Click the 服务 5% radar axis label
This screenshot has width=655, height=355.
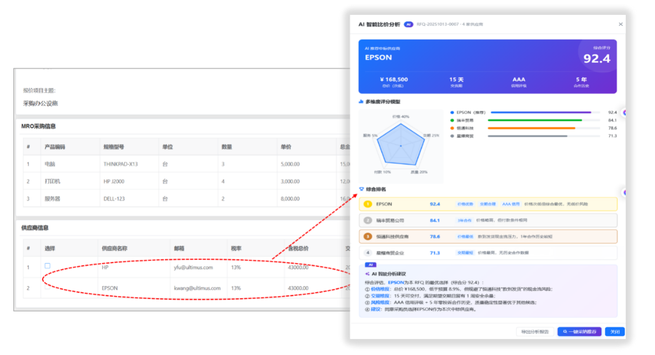click(x=370, y=136)
